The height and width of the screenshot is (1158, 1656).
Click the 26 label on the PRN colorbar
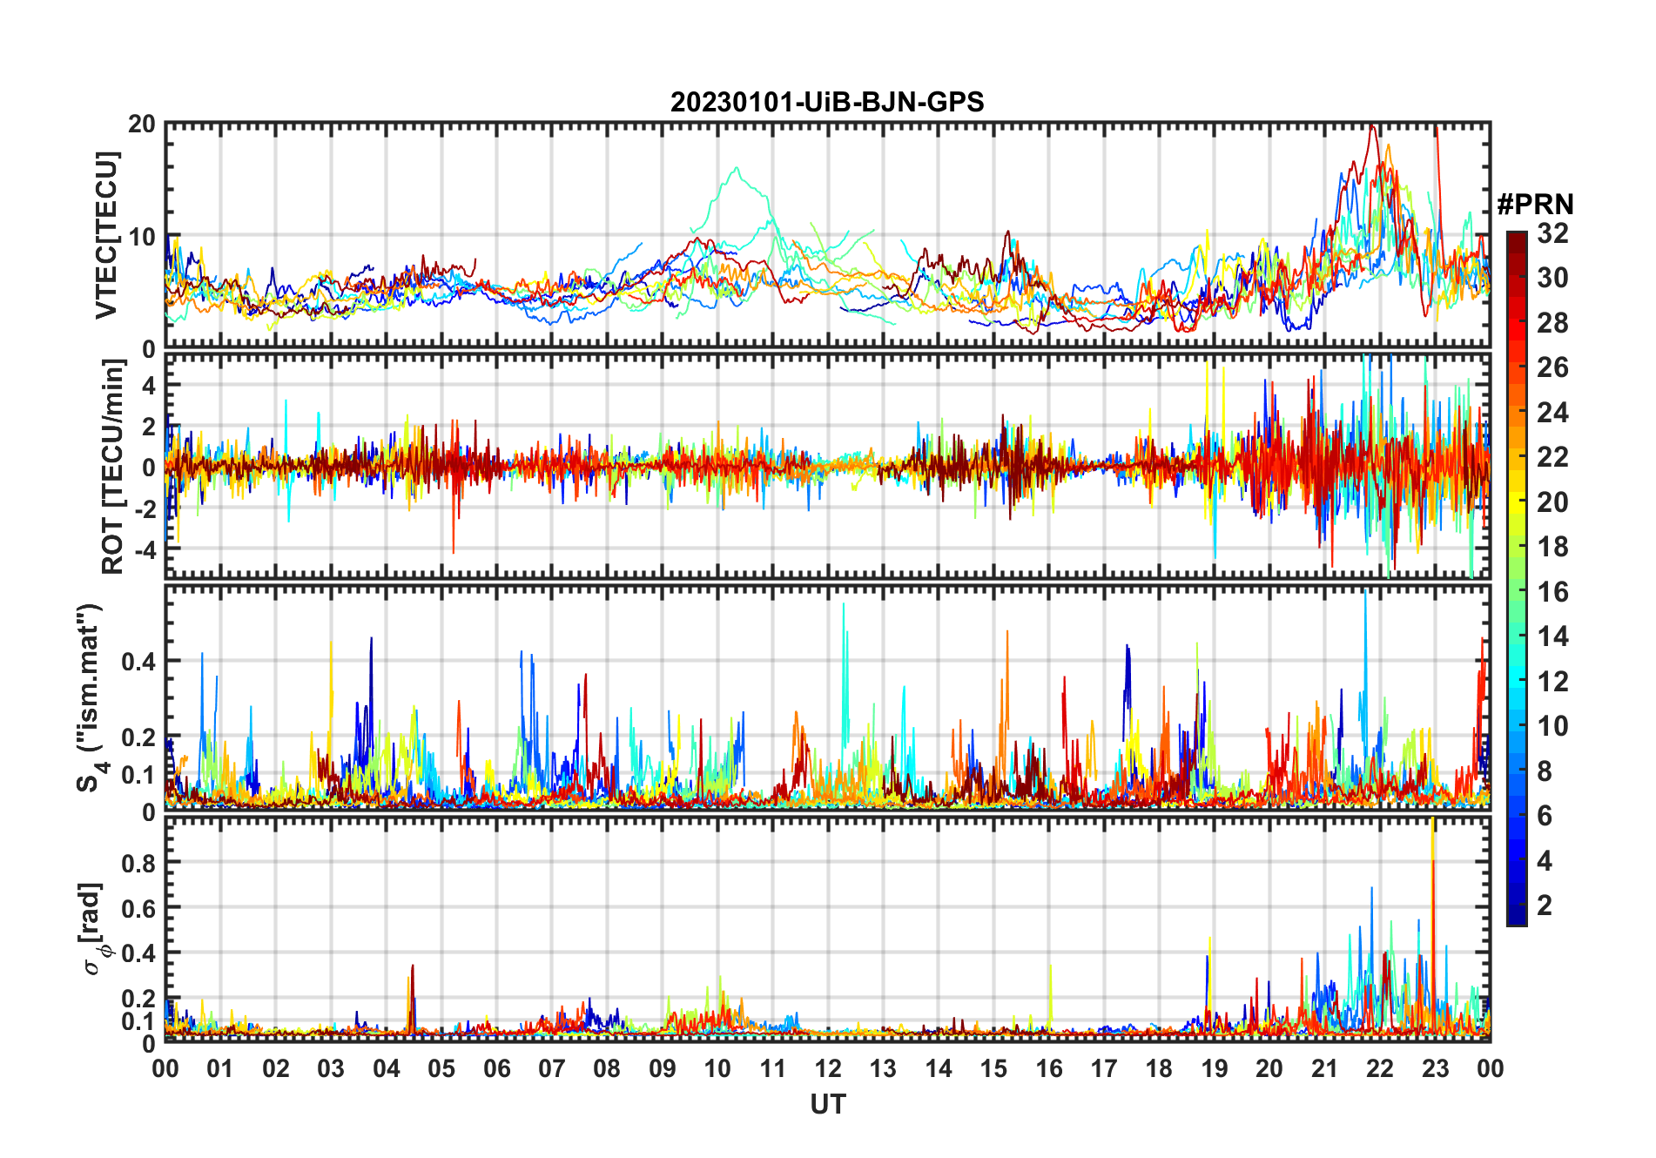click(1552, 367)
